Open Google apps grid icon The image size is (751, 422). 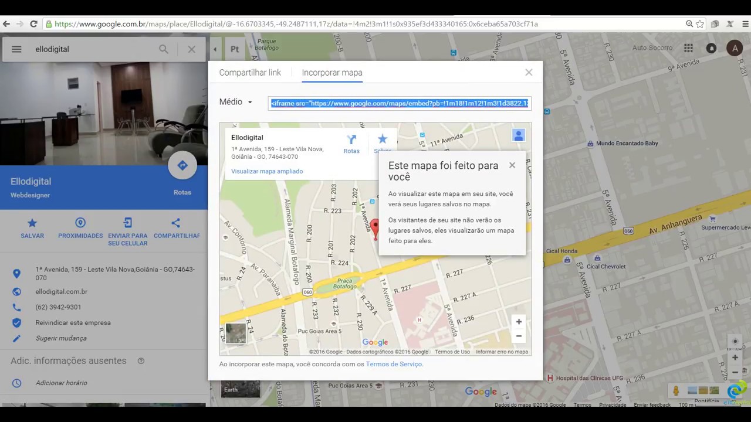(688, 49)
